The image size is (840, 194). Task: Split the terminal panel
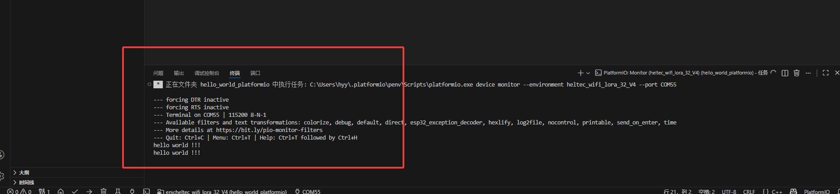tap(785, 73)
